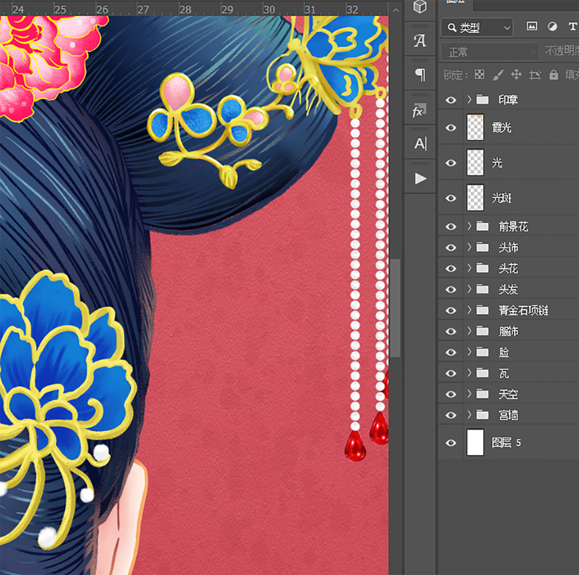Expand the 前景花 group
The image size is (579, 575).
[469, 226]
